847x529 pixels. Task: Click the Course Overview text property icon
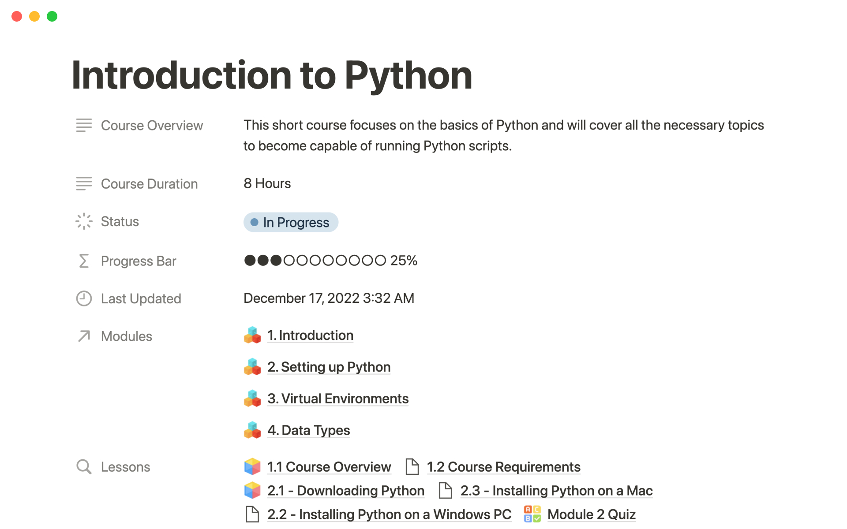click(x=84, y=125)
